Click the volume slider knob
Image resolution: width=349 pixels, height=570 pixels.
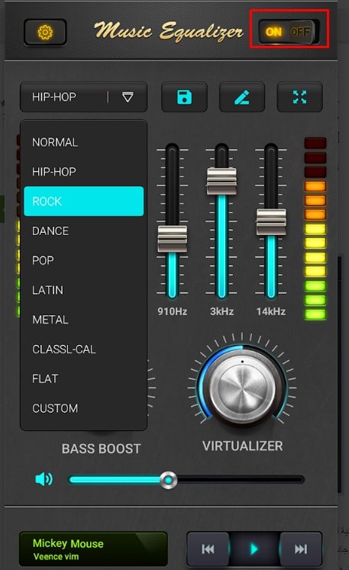[x=169, y=480]
